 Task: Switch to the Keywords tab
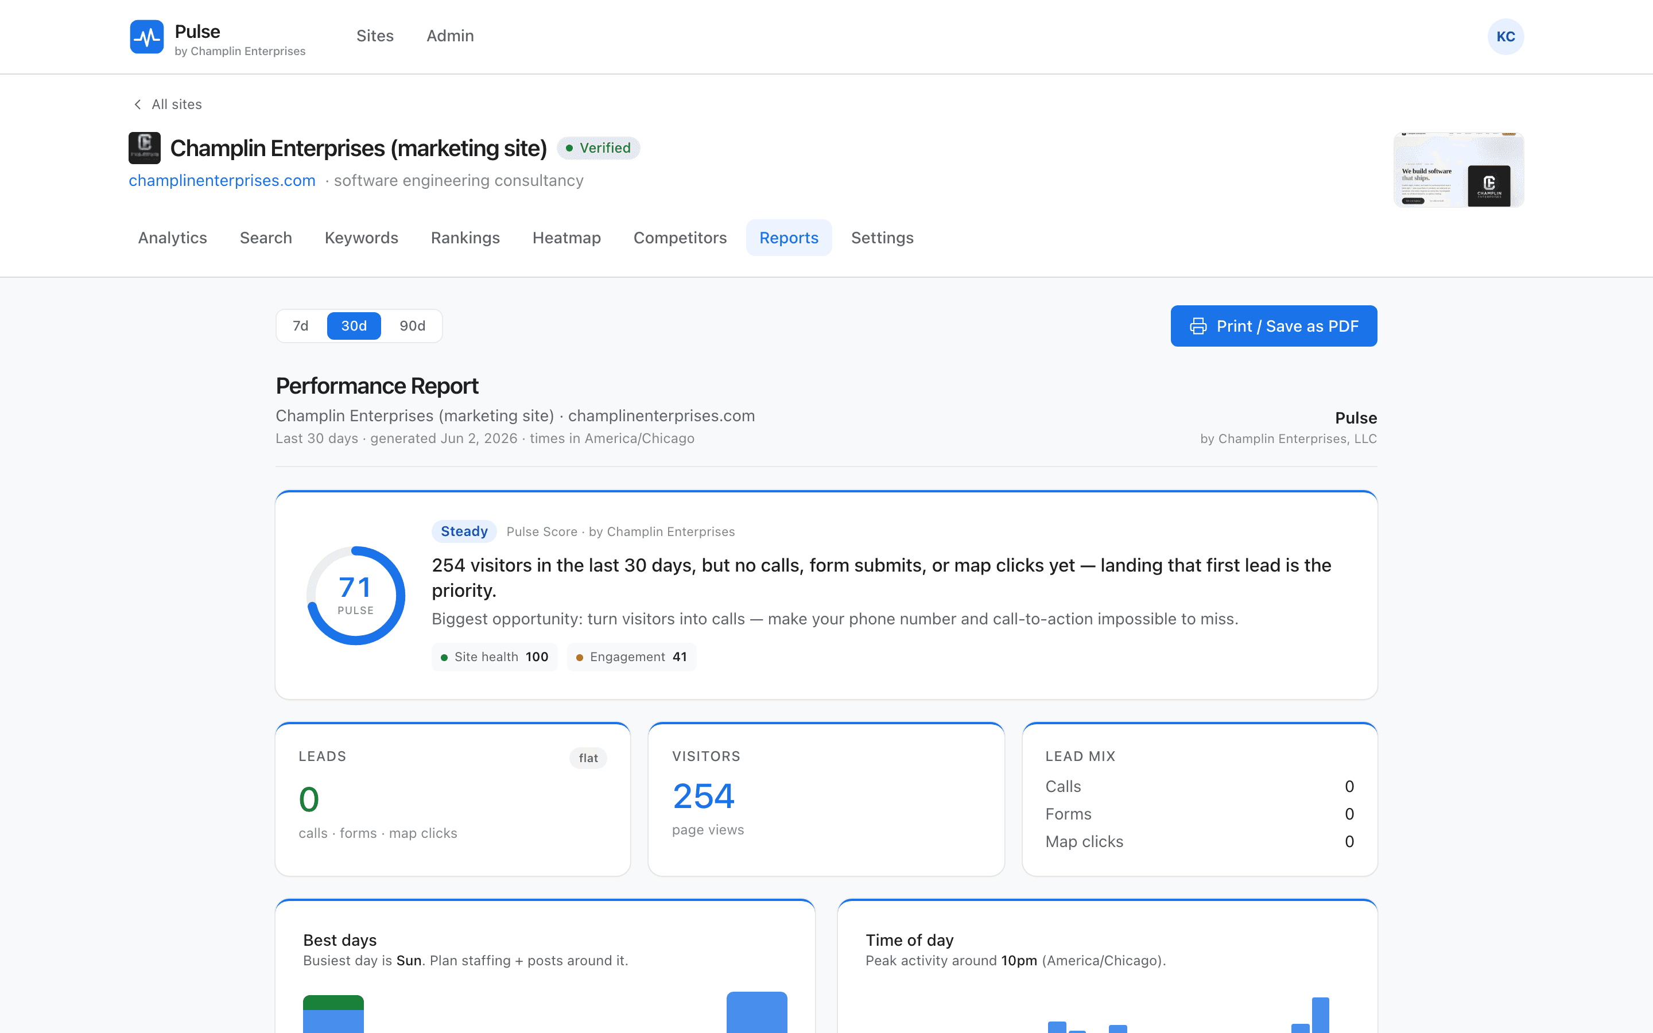coord(362,238)
